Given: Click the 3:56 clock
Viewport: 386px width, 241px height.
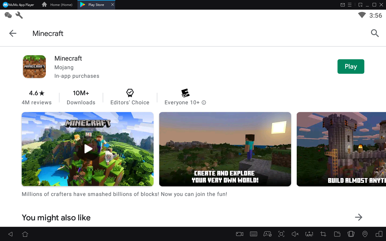Looking at the screenshot, I should click(376, 16).
